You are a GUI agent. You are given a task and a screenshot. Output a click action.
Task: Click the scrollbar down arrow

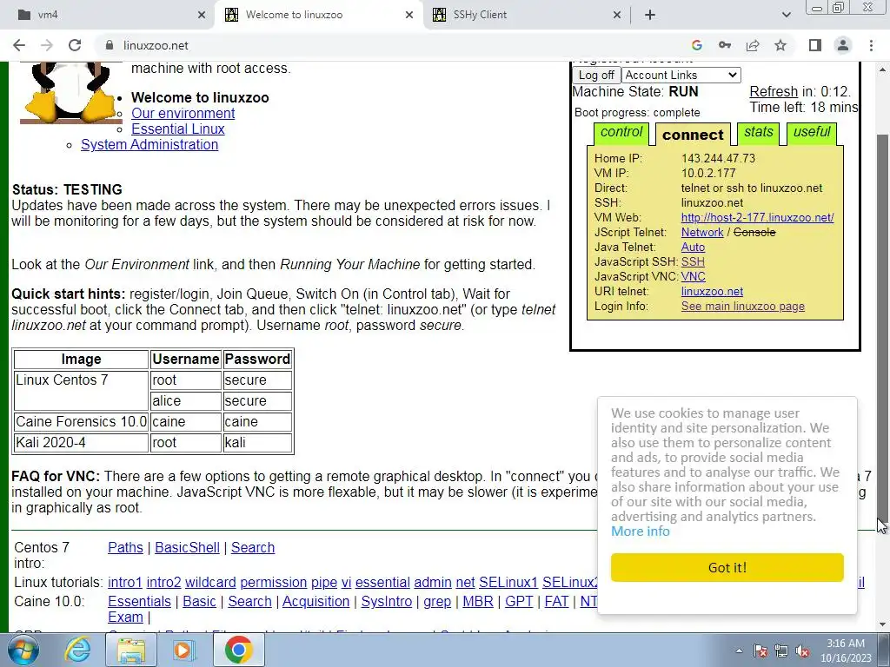(882, 624)
